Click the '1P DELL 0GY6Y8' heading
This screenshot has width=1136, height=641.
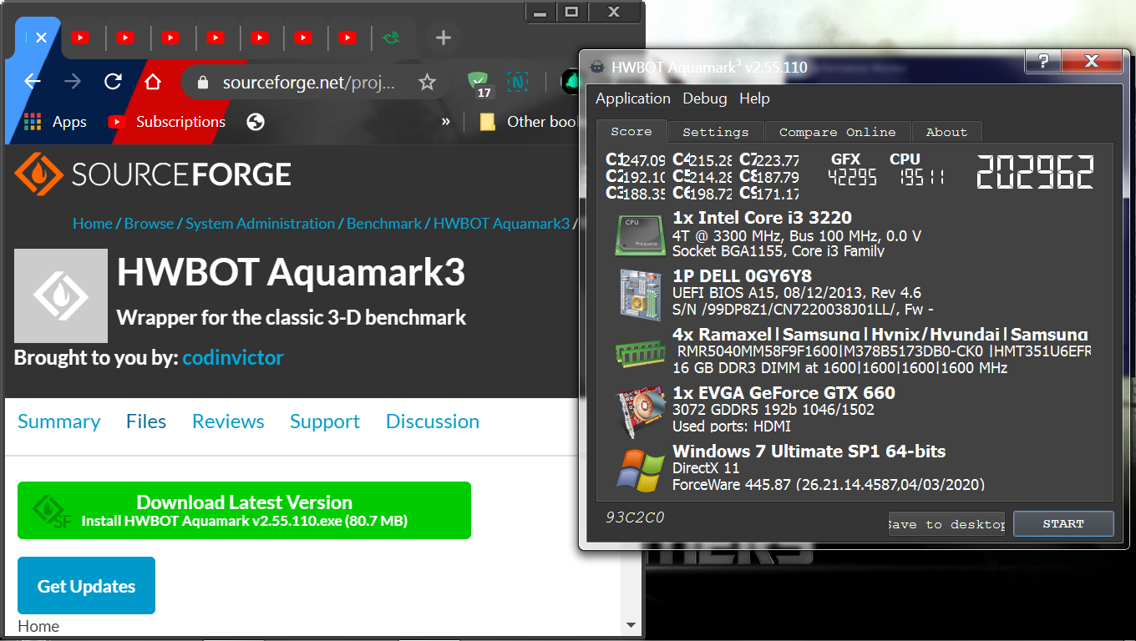click(x=742, y=276)
